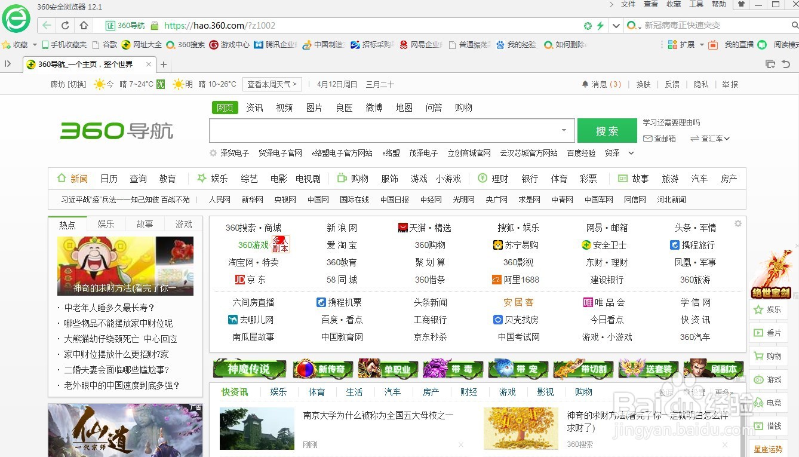Expand the hot searches chevron below search box
The image size is (799, 457).
631,154
